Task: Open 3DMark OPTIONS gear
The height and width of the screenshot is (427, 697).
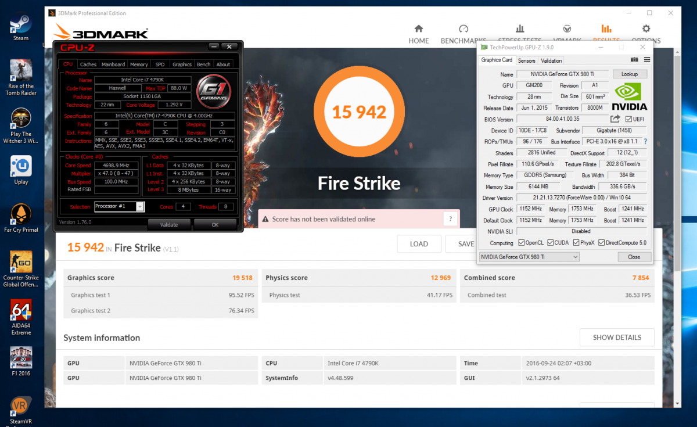Action: coord(646,34)
